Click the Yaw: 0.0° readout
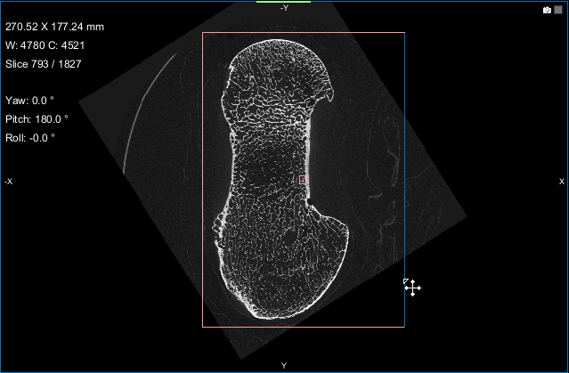This screenshot has width=569, height=373. (x=29, y=101)
